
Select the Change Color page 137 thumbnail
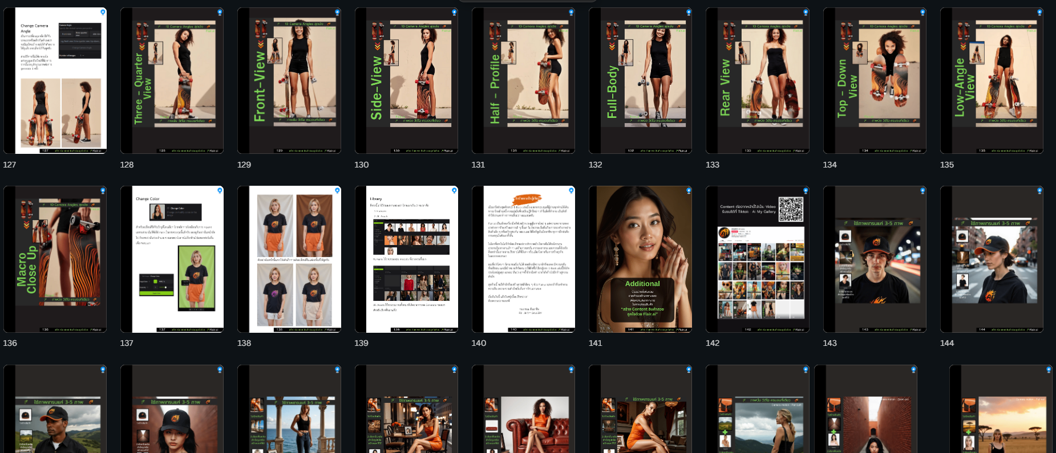(x=172, y=259)
